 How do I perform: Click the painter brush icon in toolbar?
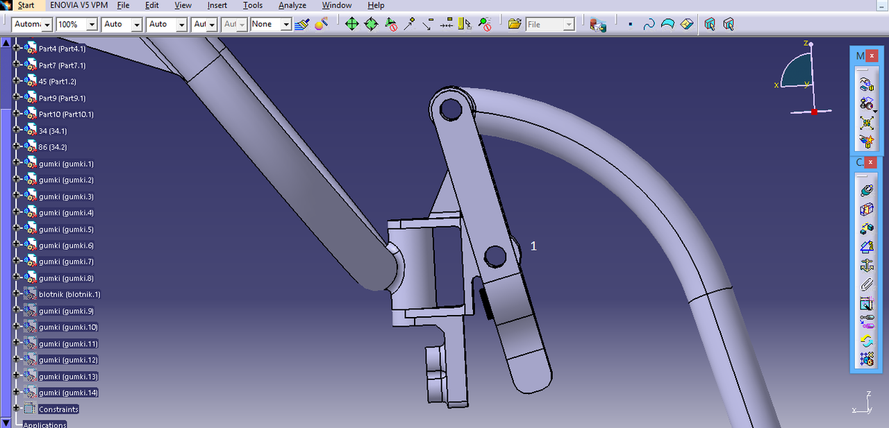[x=302, y=24]
